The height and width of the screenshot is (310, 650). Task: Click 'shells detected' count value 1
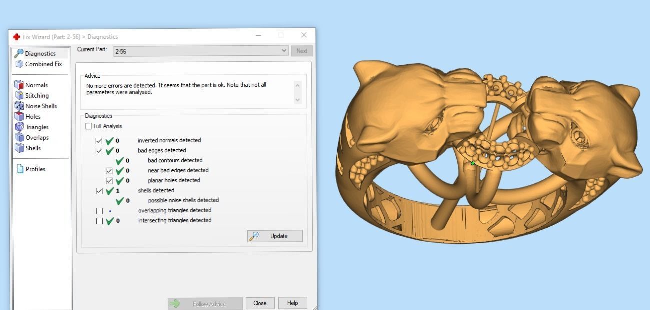tap(117, 190)
